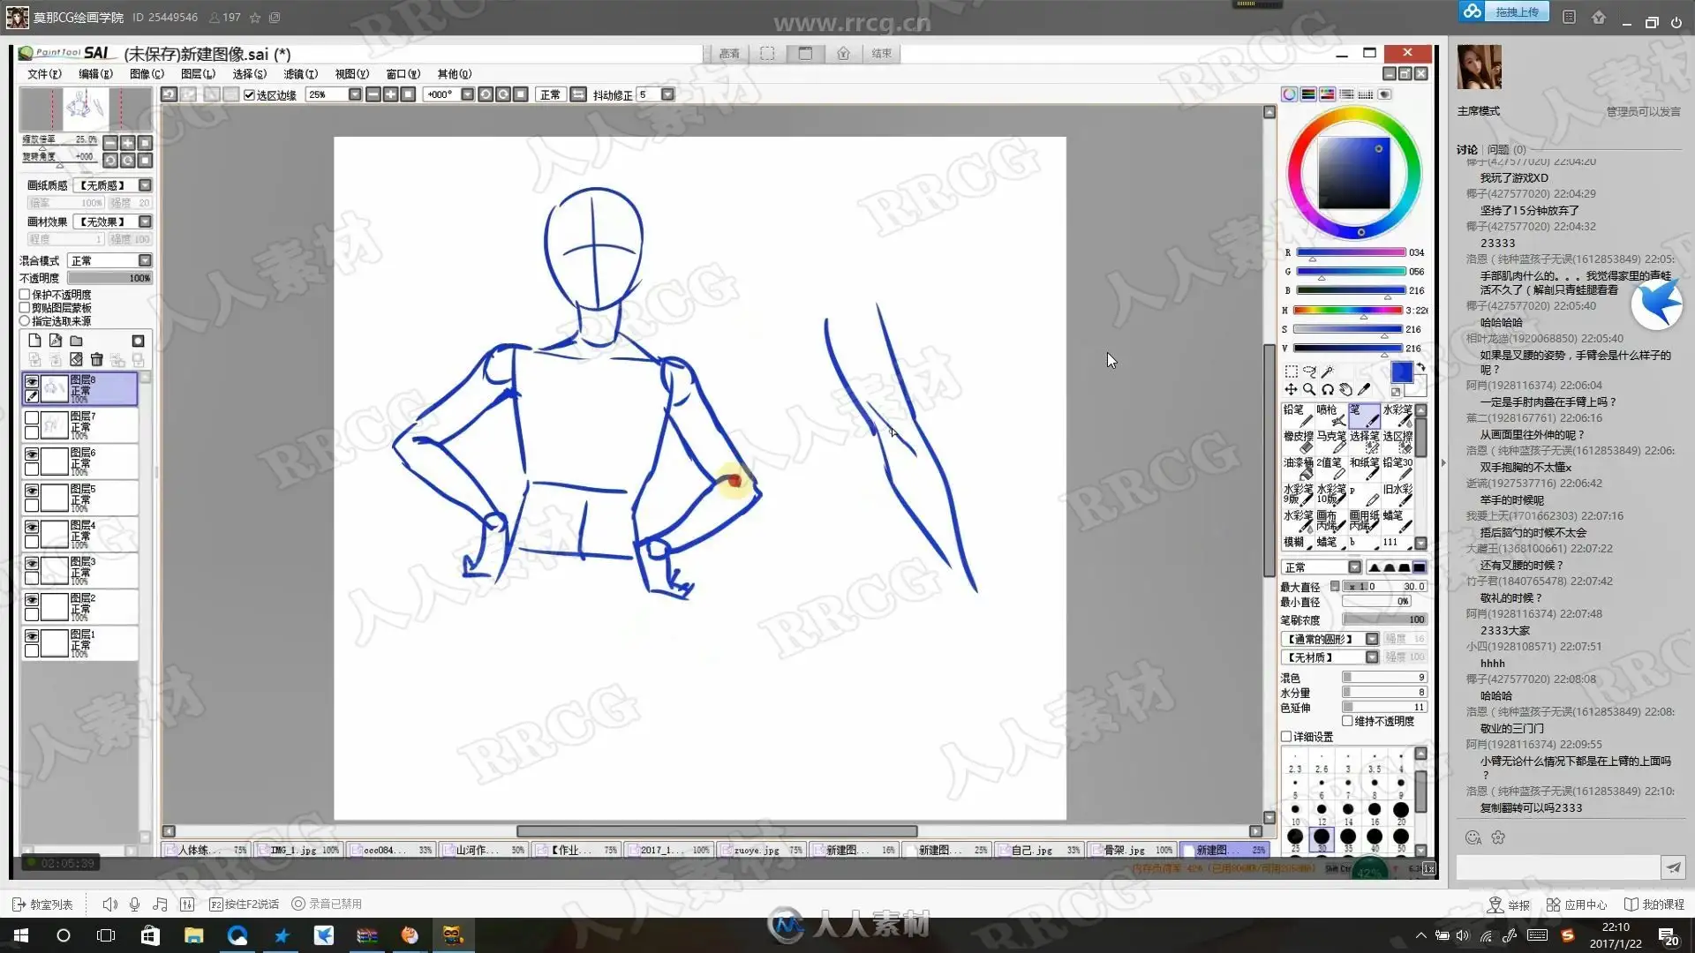Image resolution: width=1695 pixels, height=953 pixels.
Task: Enable the 保护不透明度 checkbox
Action: (25, 295)
